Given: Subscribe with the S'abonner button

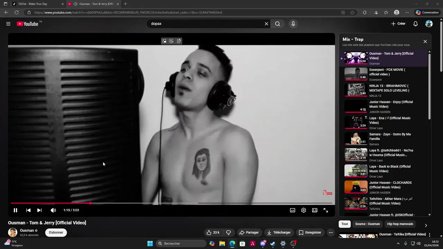Looking at the screenshot, I should [56, 232].
